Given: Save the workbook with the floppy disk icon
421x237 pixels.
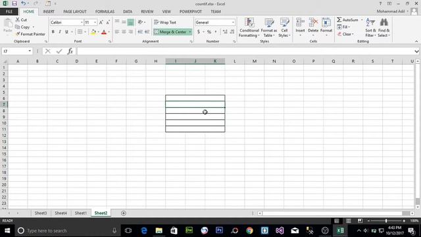Looking at the screenshot, I should (14, 3).
